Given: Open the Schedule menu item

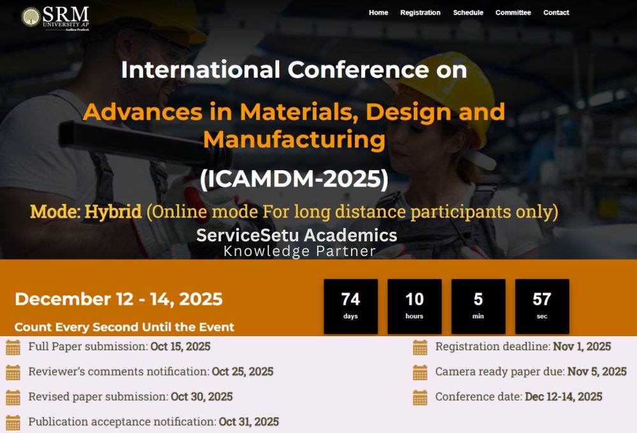Looking at the screenshot, I should tap(468, 13).
